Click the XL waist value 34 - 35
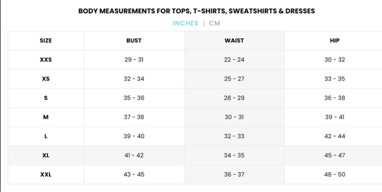 [234, 155]
